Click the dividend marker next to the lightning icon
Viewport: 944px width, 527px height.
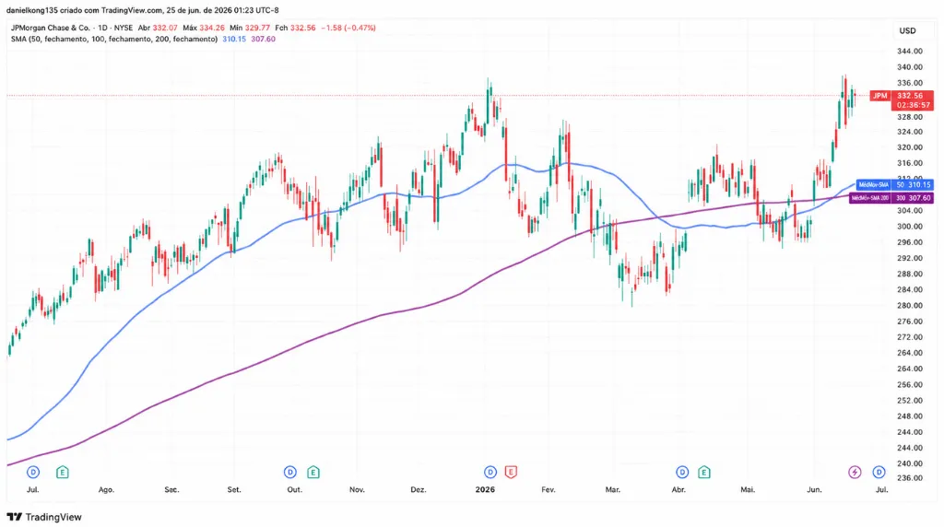[x=879, y=473]
